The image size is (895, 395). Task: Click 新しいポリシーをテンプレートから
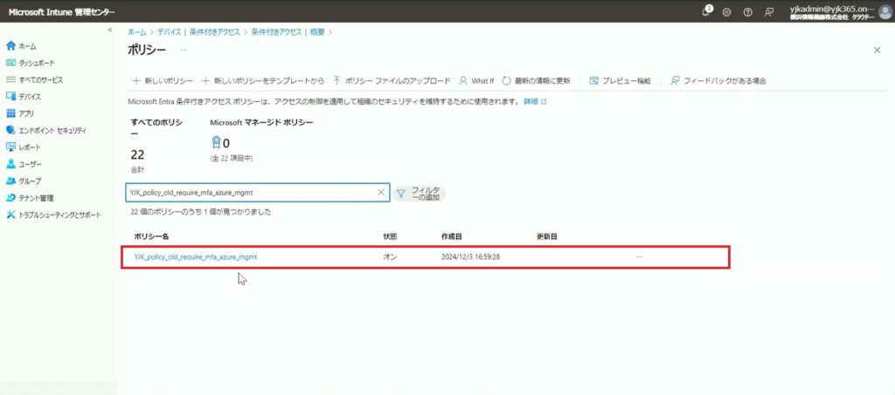pos(263,81)
